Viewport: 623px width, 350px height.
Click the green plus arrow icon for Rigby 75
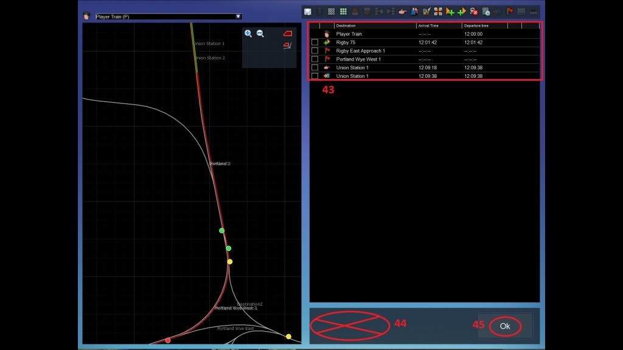pyautogui.click(x=327, y=42)
